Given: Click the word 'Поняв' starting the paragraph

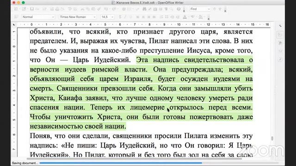Looking at the screenshot, I should [x=41, y=136].
